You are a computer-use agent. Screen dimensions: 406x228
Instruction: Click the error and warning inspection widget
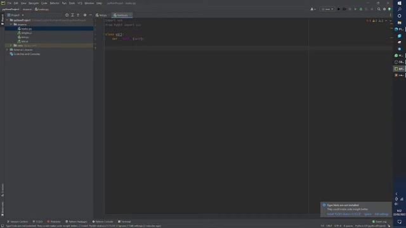coord(375,21)
